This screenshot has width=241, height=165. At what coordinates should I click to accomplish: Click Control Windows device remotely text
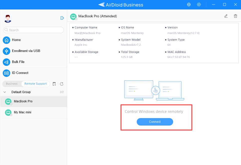pos(154,112)
